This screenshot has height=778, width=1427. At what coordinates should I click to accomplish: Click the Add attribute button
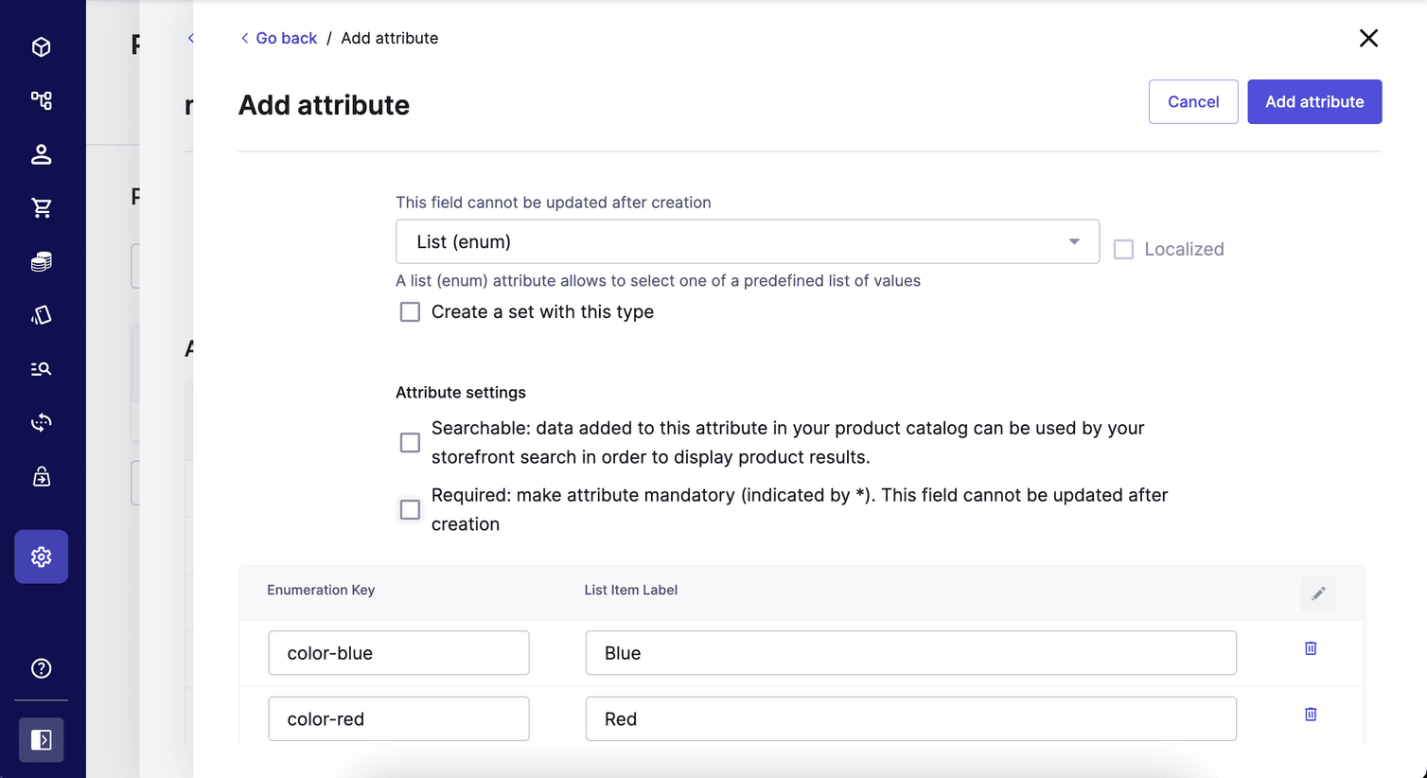(x=1314, y=101)
